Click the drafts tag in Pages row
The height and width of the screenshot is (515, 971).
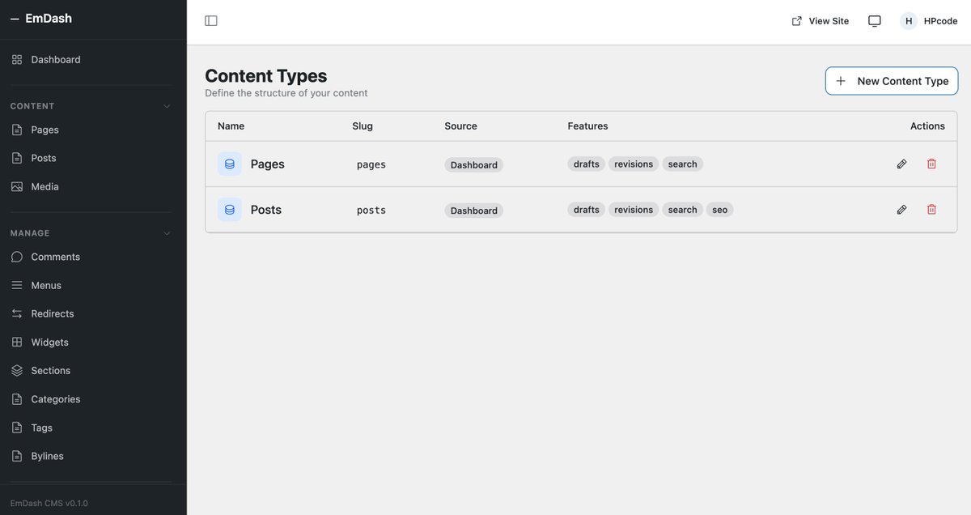[x=587, y=164]
